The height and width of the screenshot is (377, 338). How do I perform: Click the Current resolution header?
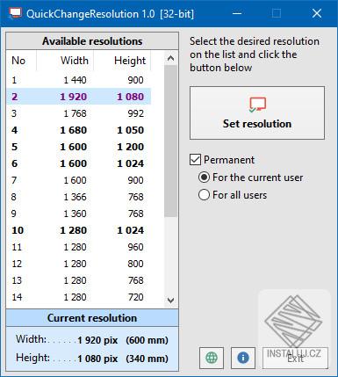click(x=92, y=318)
